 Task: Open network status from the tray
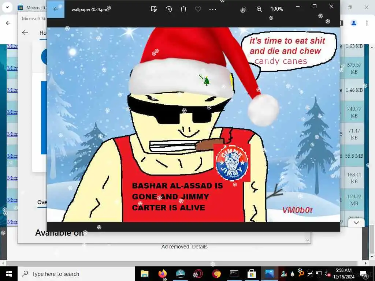(319, 274)
